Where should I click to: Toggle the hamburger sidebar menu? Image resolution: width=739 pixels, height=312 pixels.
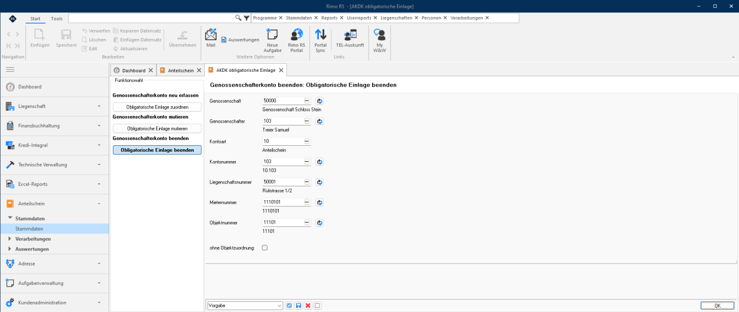point(10,70)
